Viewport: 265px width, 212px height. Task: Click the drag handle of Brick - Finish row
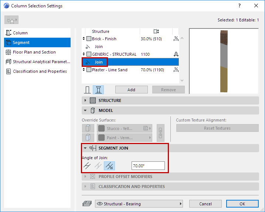click(x=84, y=39)
